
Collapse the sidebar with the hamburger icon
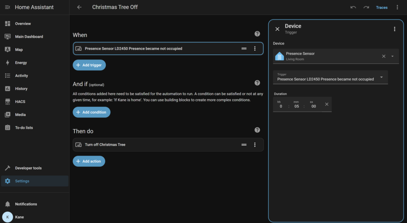point(8,7)
